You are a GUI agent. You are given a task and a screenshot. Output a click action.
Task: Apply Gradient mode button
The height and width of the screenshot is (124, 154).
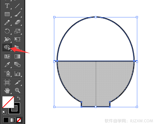coord(12,120)
